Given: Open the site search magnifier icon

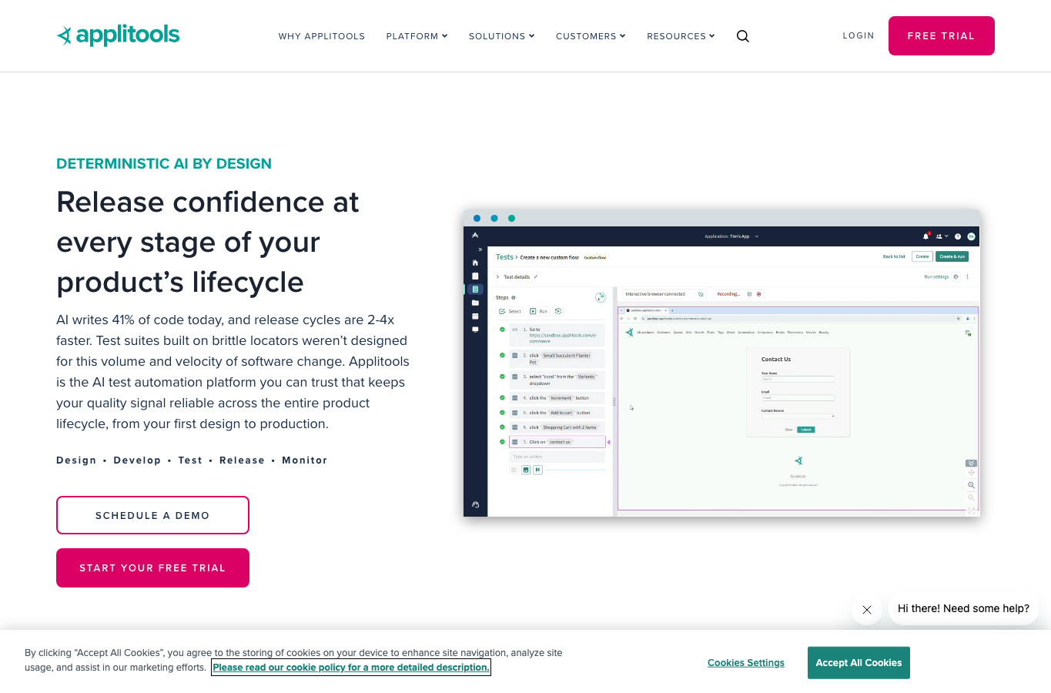Looking at the screenshot, I should point(742,36).
